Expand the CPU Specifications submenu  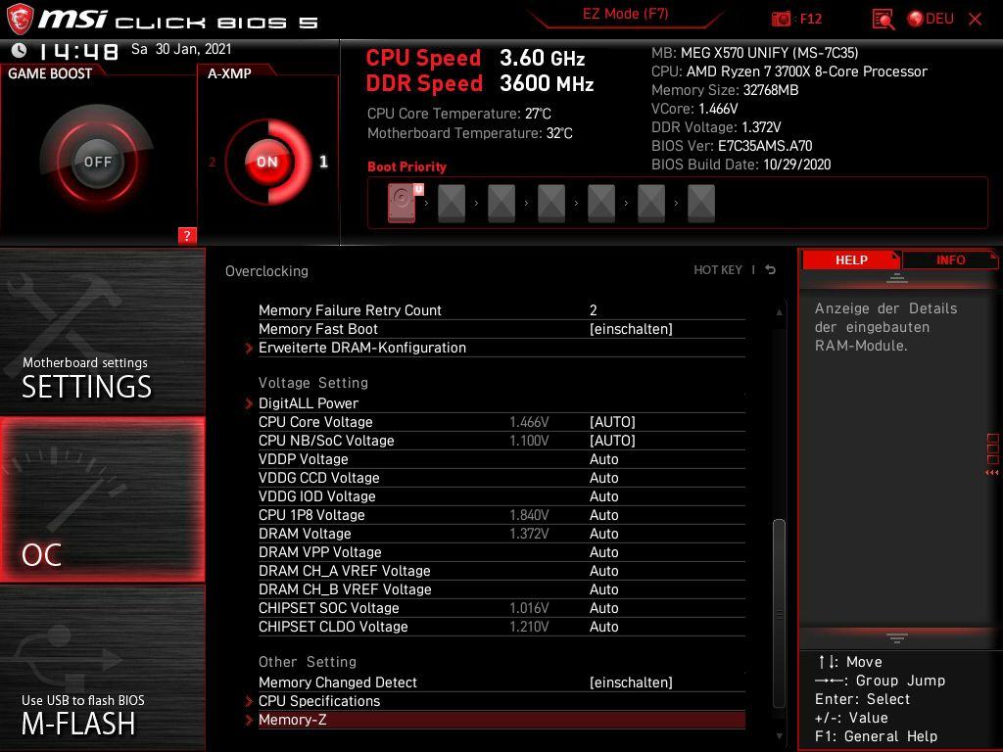(x=319, y=701)
